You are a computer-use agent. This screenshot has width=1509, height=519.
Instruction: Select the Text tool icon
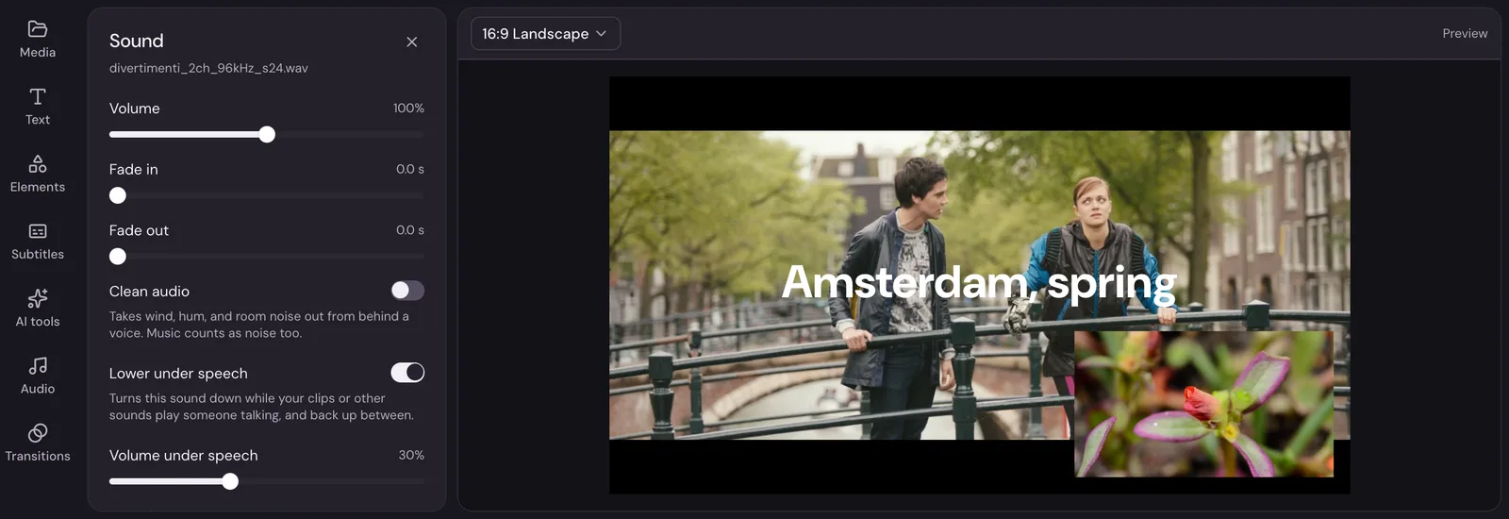(38, 96)
